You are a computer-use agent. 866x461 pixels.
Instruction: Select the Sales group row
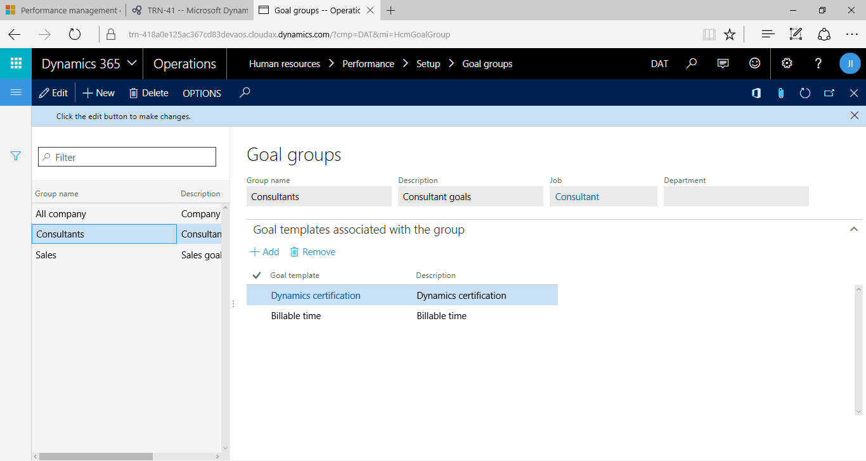pyautogui.click(x=126, y=255)
